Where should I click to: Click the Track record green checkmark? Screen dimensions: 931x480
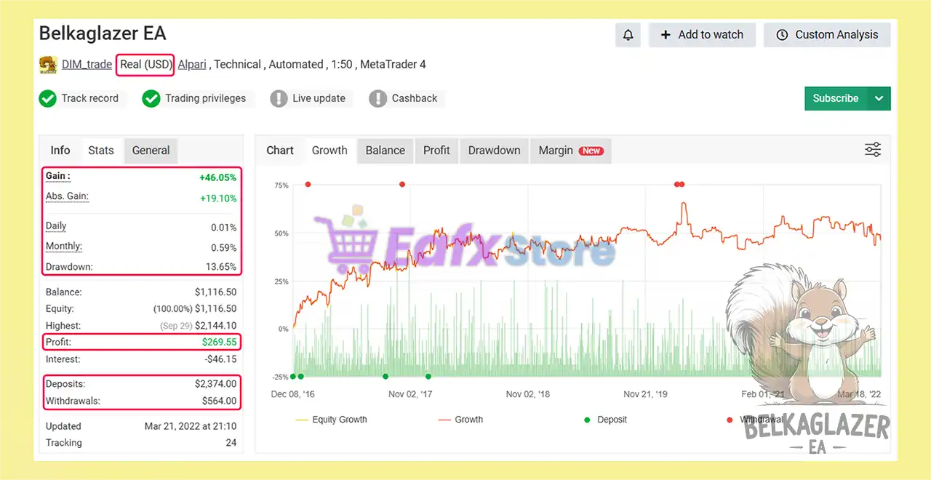48,98
